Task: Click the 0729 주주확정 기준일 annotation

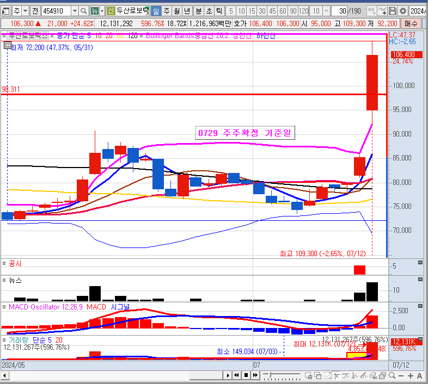Action: point(245,133)
